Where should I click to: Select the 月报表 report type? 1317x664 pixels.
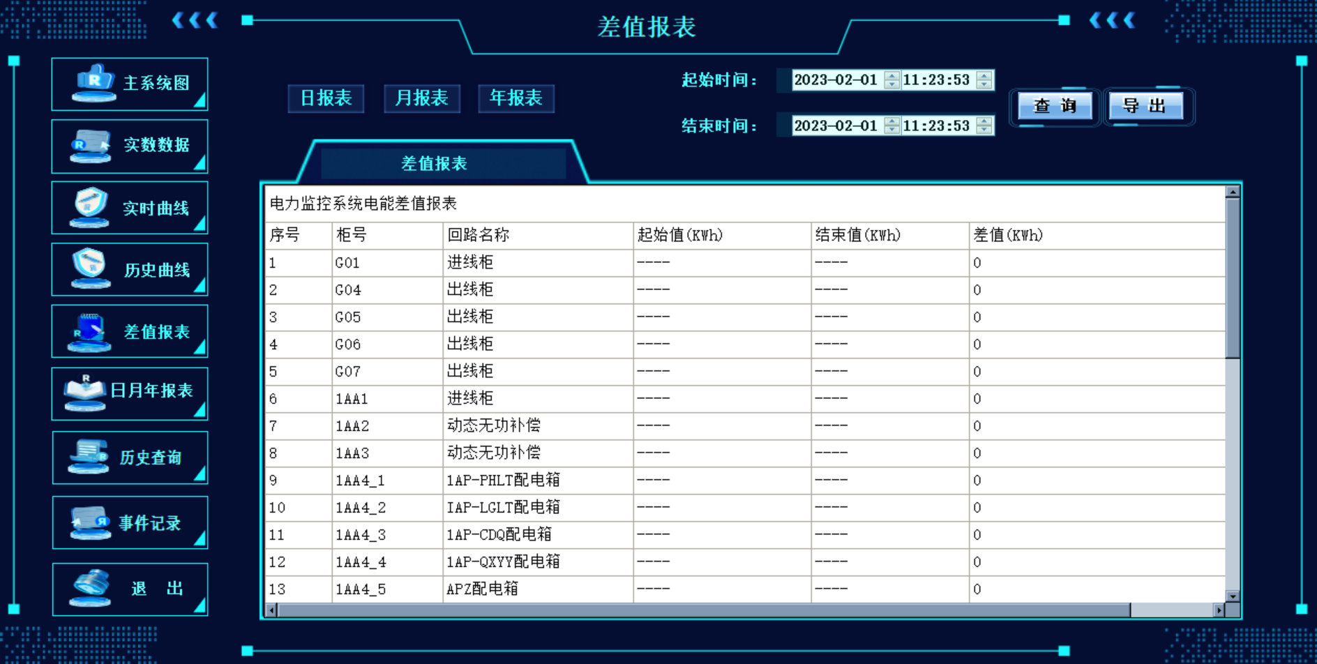[421, 98]
